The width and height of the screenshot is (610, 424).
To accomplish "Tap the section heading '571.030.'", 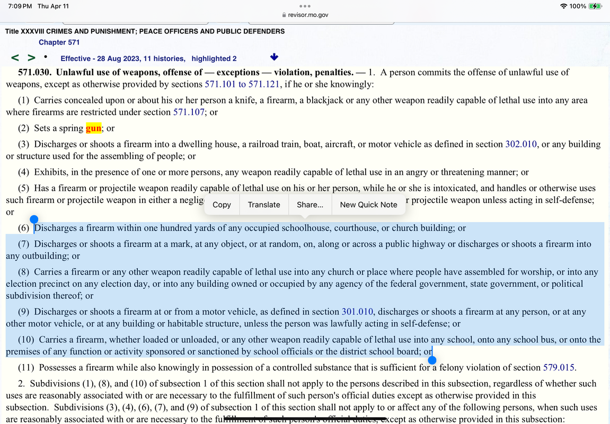I will pos(34,73).
